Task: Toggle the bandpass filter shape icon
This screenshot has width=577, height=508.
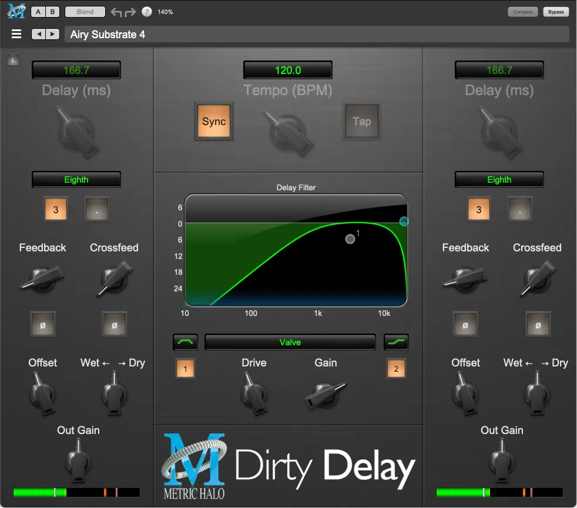Action: [186, 342]
